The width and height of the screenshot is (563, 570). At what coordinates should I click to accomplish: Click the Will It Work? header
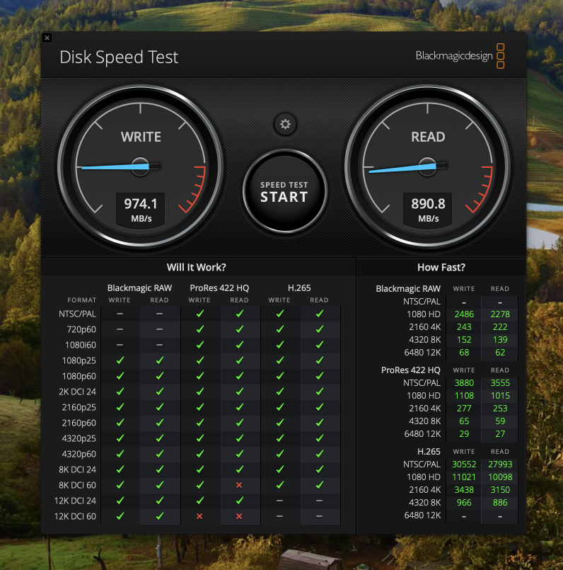tap(197, 267)
